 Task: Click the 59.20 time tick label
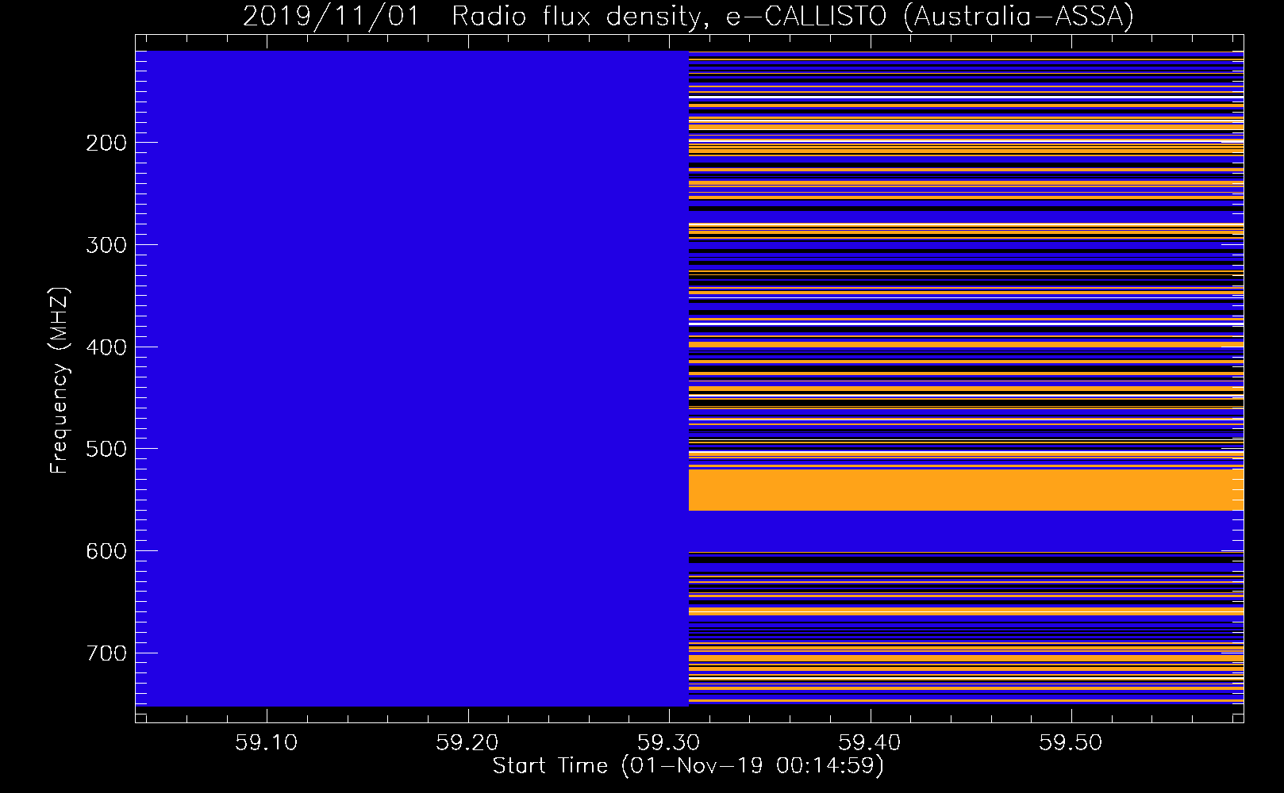coord(467,743)
